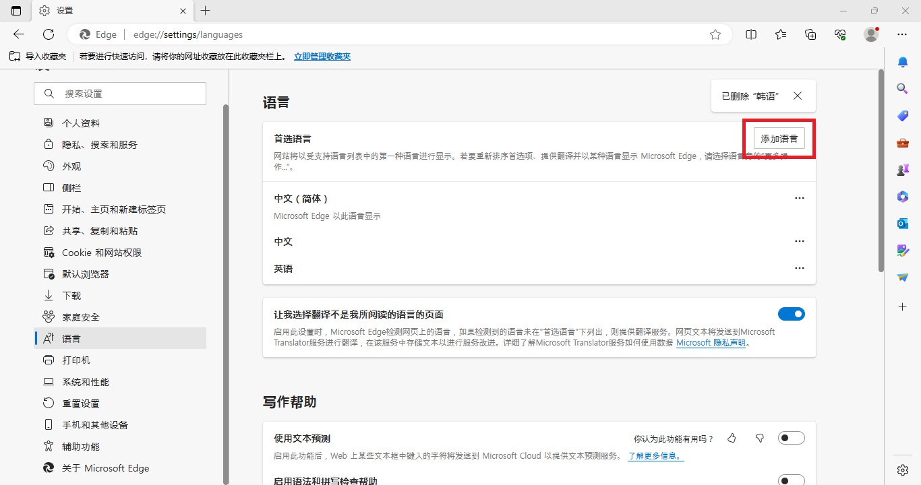Open sidebar Microsoft 365 icon

903,197
